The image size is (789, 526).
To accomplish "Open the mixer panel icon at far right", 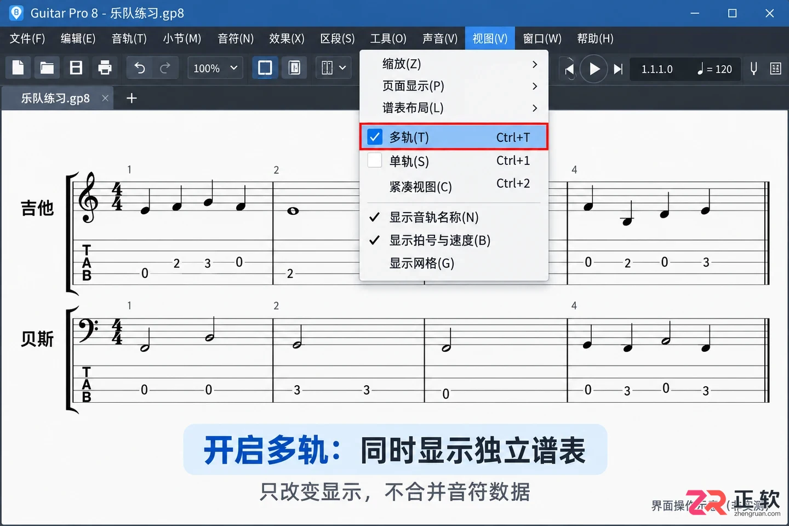I will [x=775, y=68].
